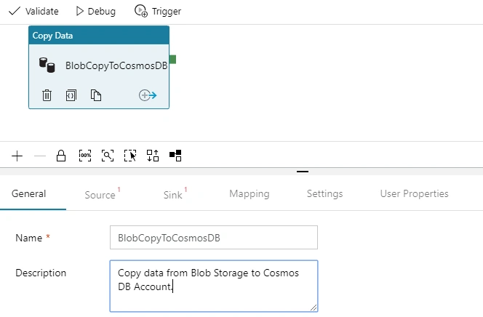Image resolution: width=483 pixels, height=317 pixels.
Task: Reset canvas zoom to 100%
Action: [x=85, y=156]
